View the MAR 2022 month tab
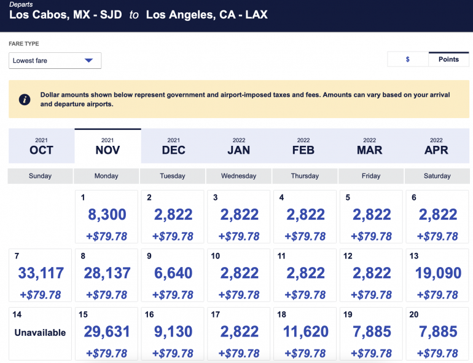Screen dimensions: 473x363 coord(370,146)
